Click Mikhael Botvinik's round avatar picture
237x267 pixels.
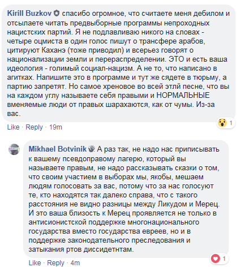coord(14,149)
